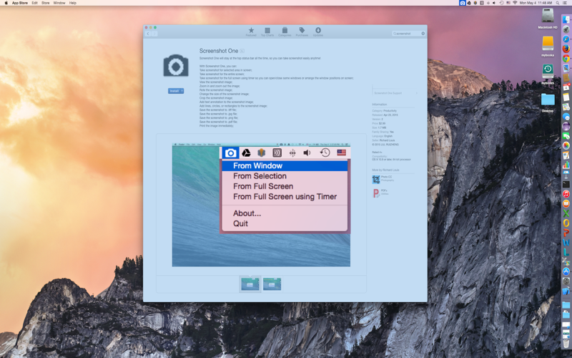The height and width of the screenshot is (358, 572).
Task: Open the Featured section star icon
Action: [251, 32]
